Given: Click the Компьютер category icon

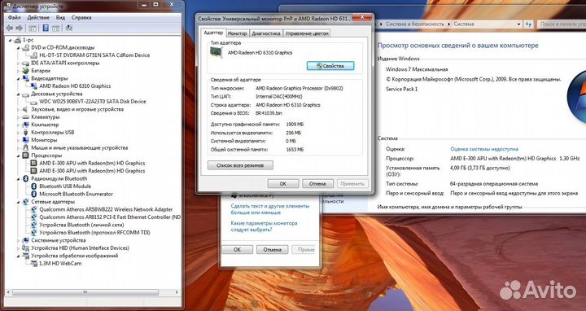Looking at the screenshot, I should 26,125.
